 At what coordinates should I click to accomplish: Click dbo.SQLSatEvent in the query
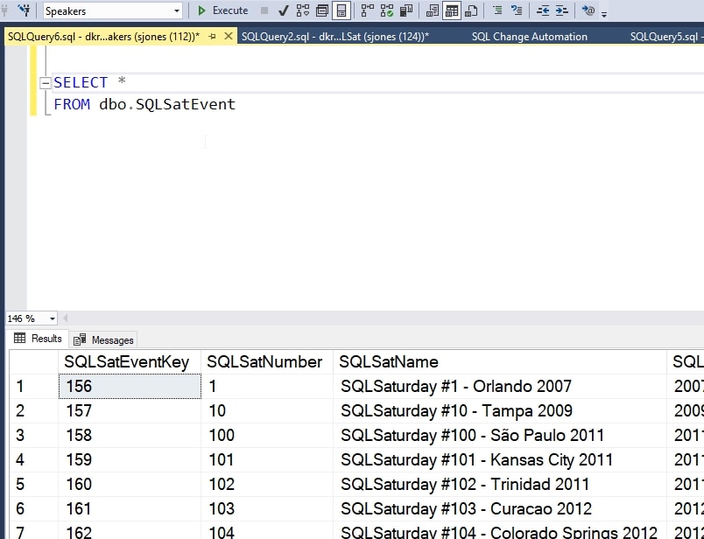[167, 104]
